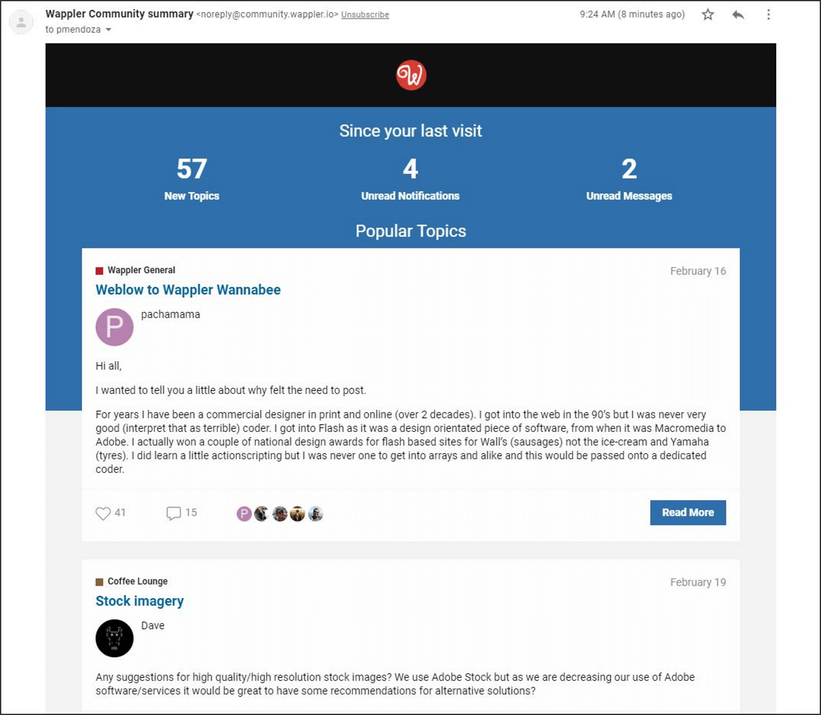
Task: Open the comments icon showing 15 replies
Action: pyautogui.click(x=174, y=513)
